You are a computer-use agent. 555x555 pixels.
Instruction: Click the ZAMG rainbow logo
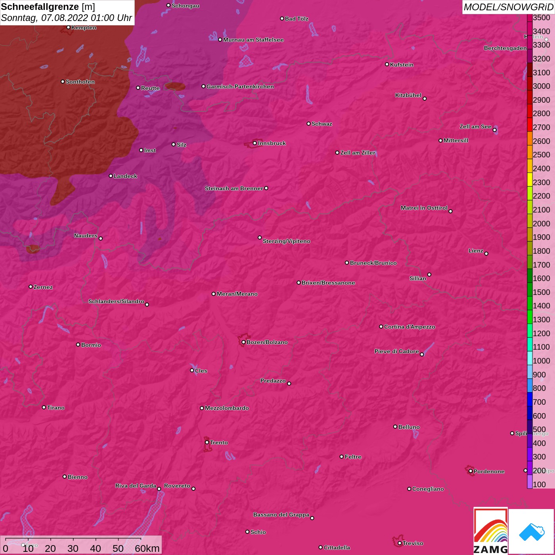(x=490, y=531)
